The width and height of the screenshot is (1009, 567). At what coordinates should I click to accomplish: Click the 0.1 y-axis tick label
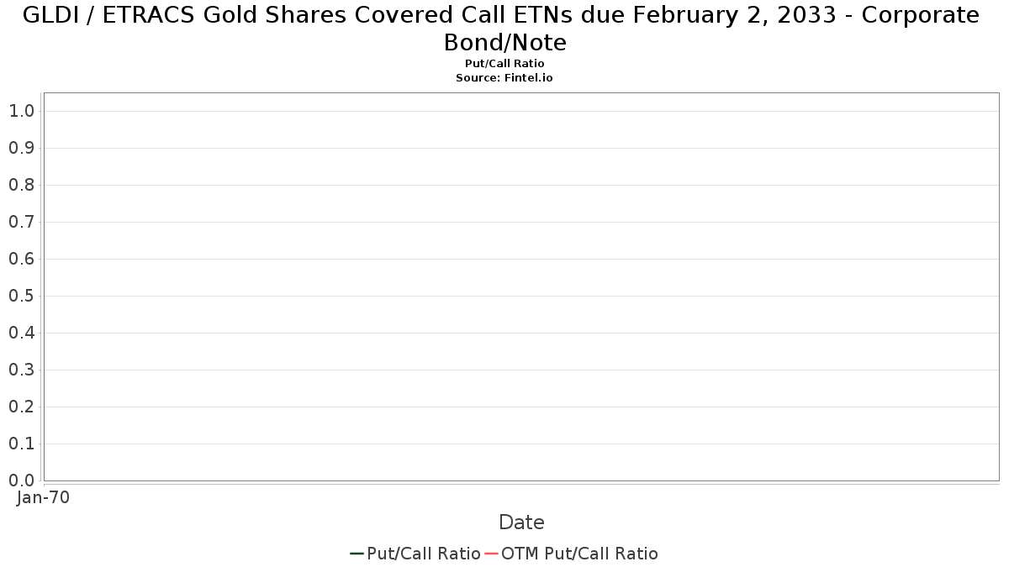point(21,444)
